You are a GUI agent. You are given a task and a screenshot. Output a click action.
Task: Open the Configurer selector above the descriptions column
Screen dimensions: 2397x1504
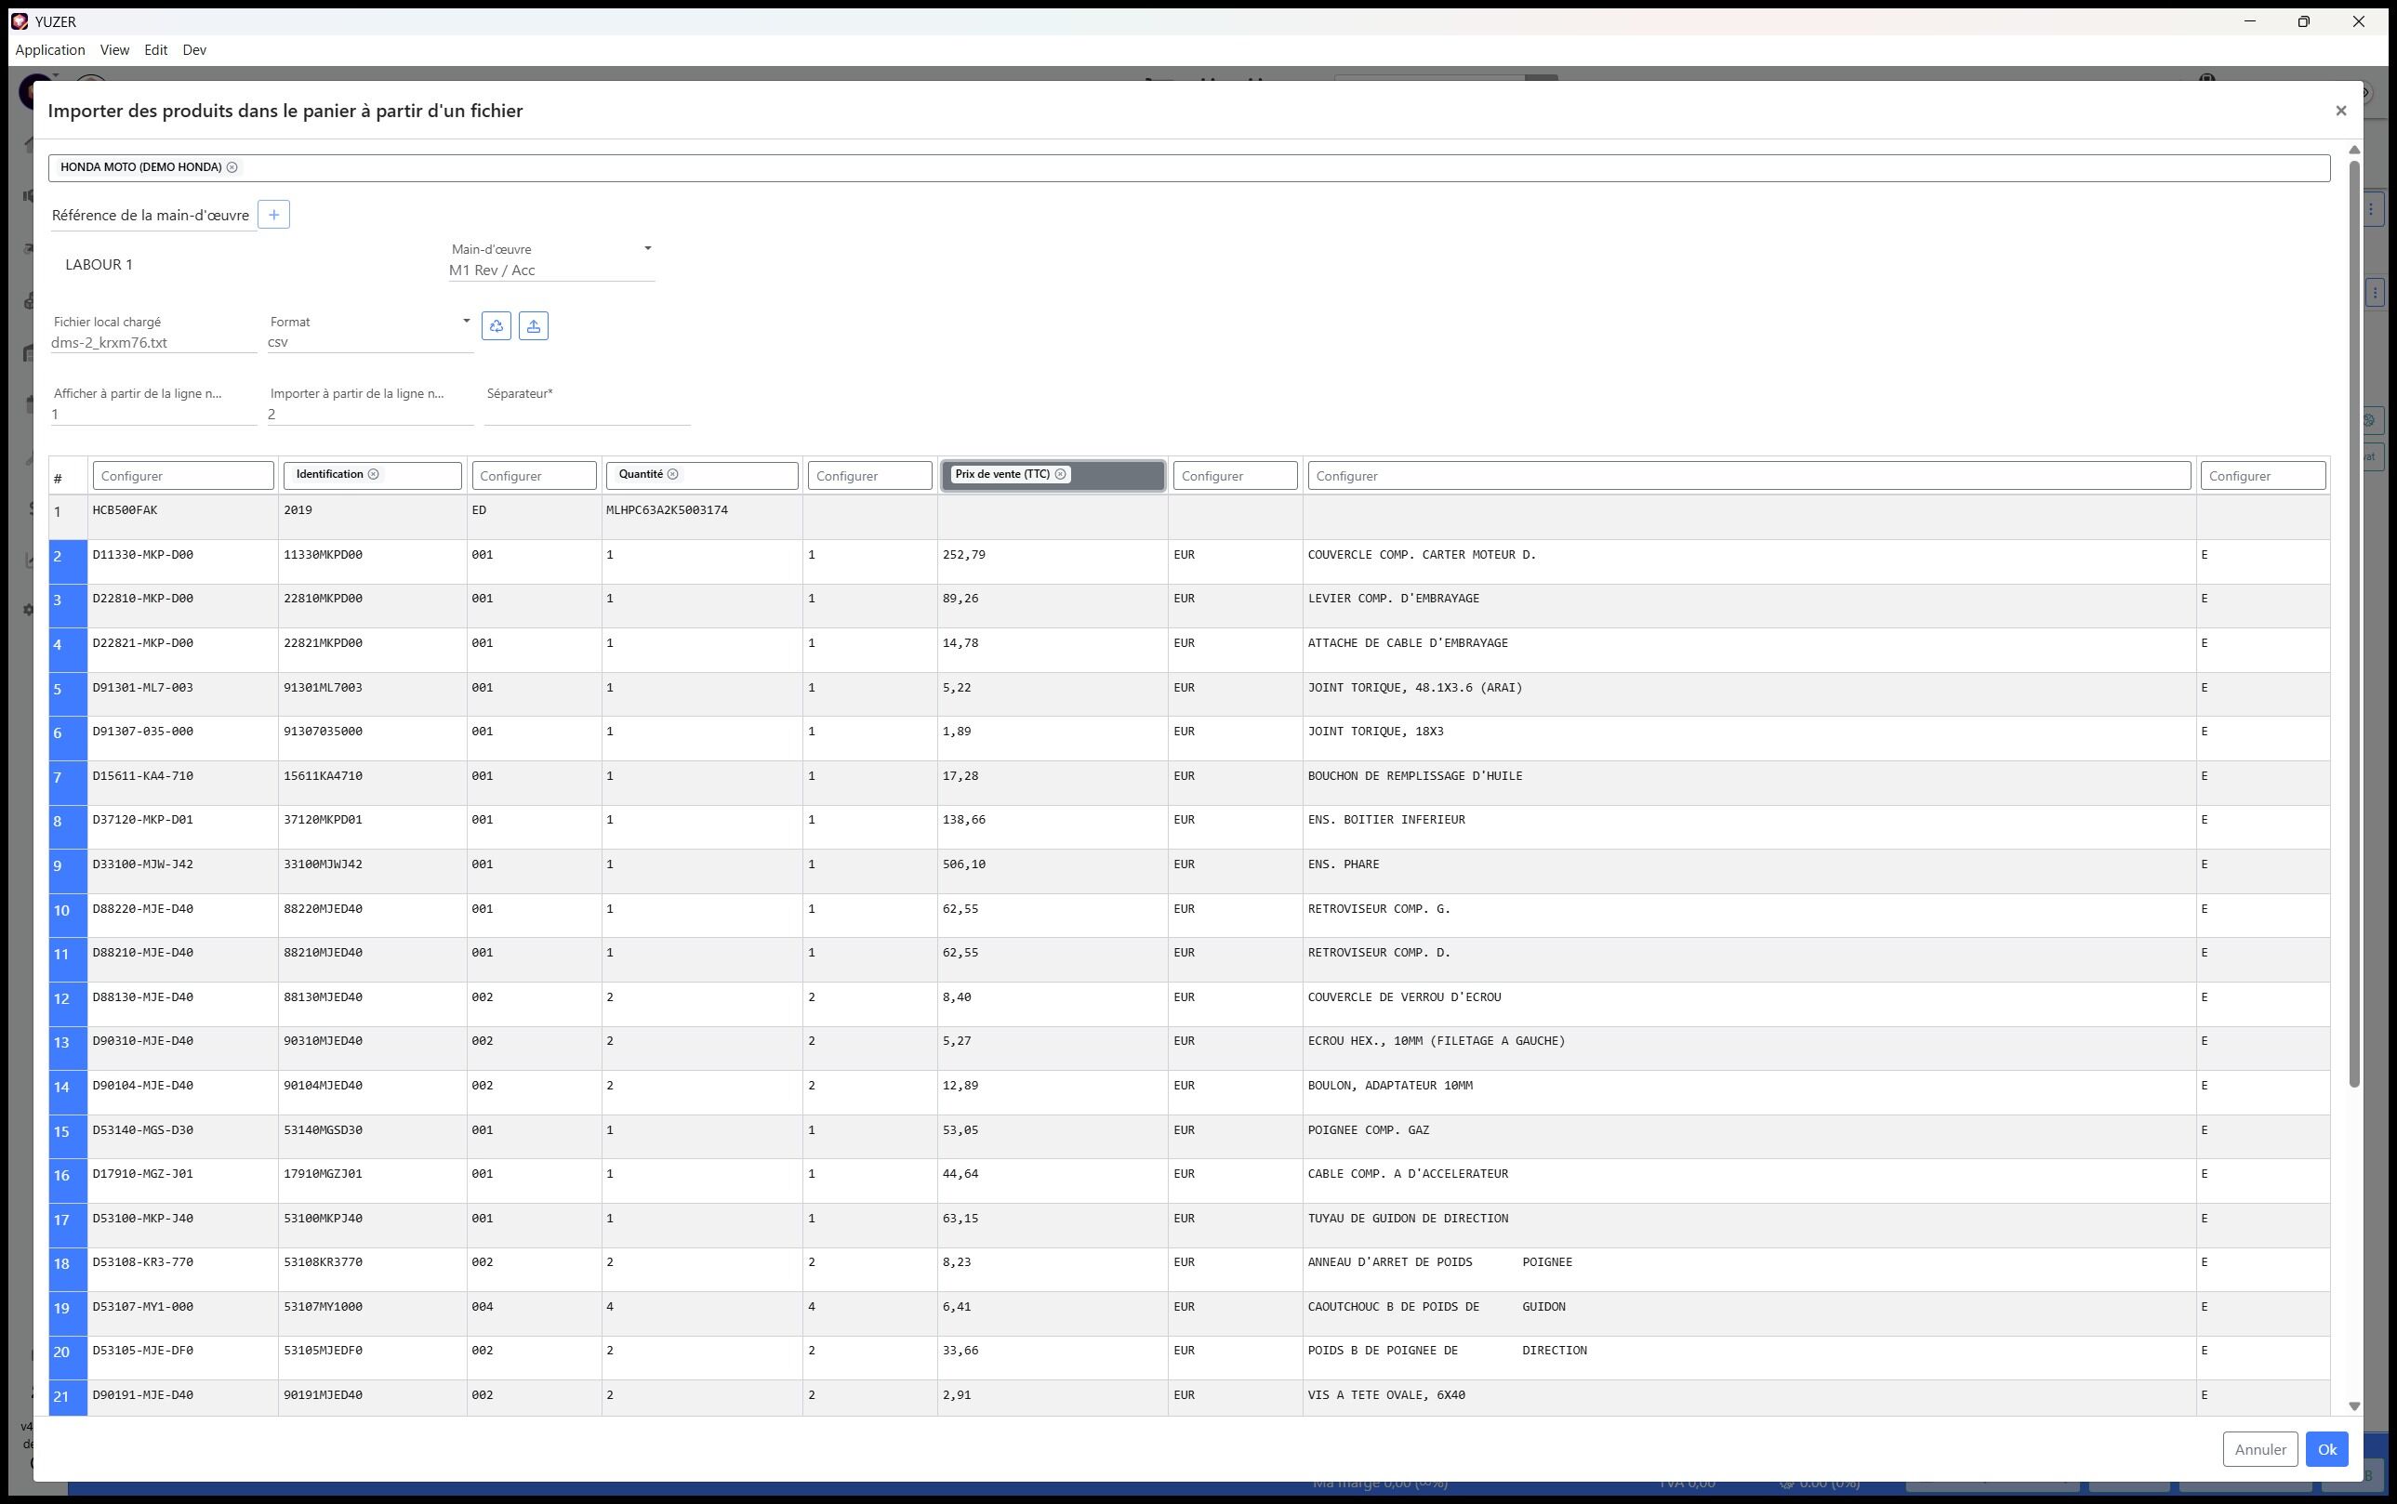[1748, 477]
